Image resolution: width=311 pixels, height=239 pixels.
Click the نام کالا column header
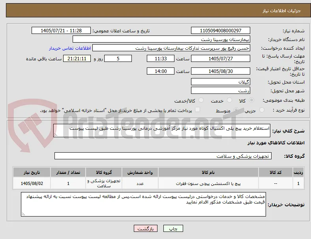pos(208,172)
